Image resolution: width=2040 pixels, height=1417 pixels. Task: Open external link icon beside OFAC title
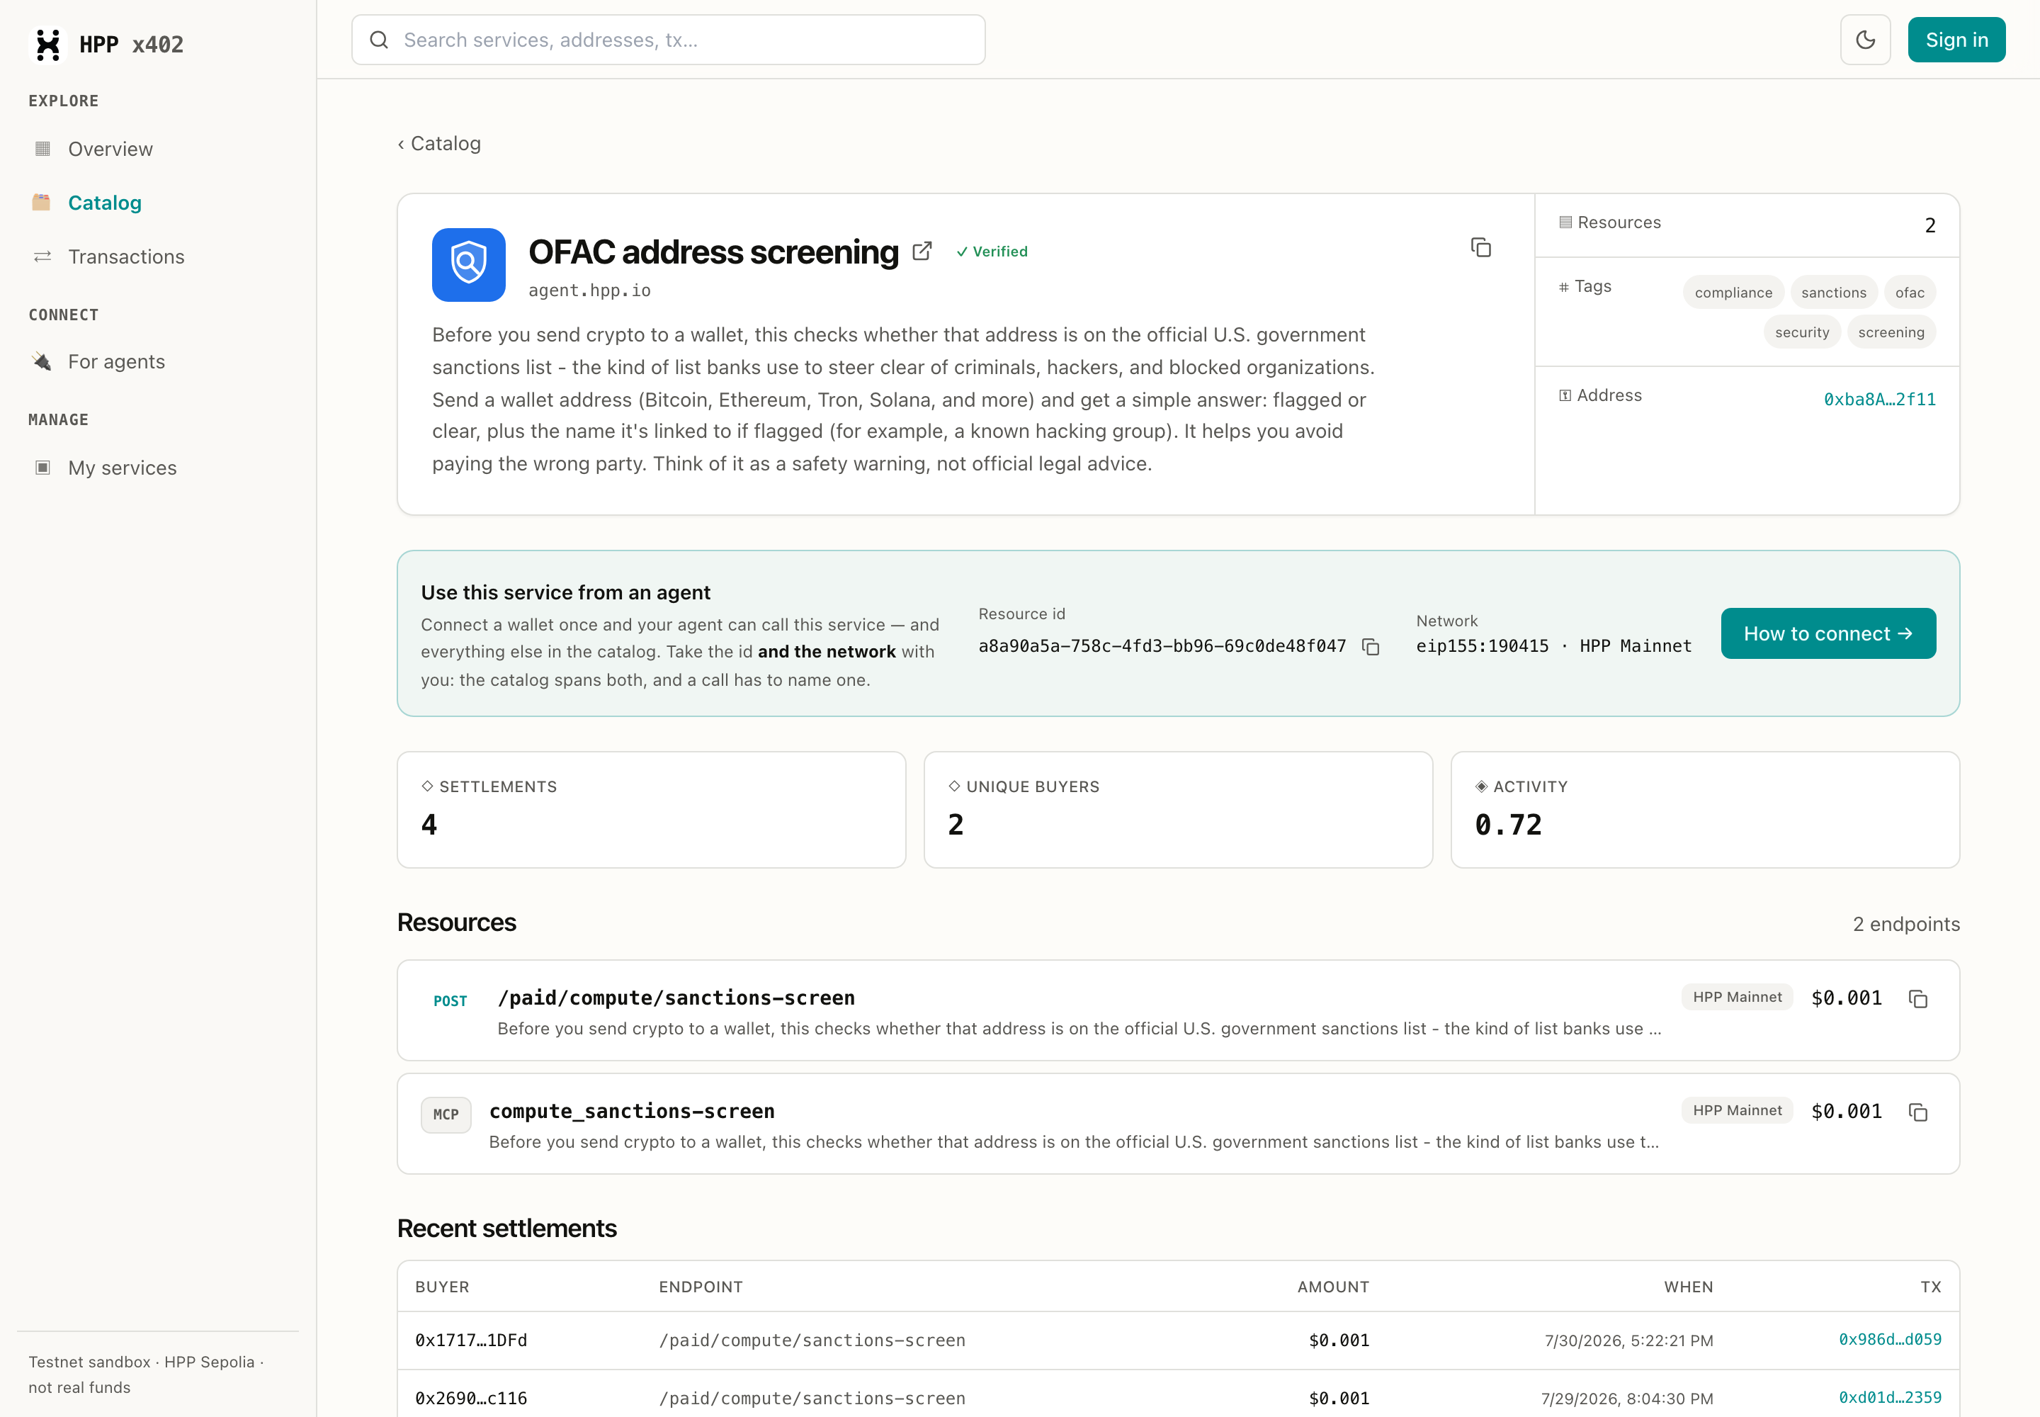[x=922, y=252]
